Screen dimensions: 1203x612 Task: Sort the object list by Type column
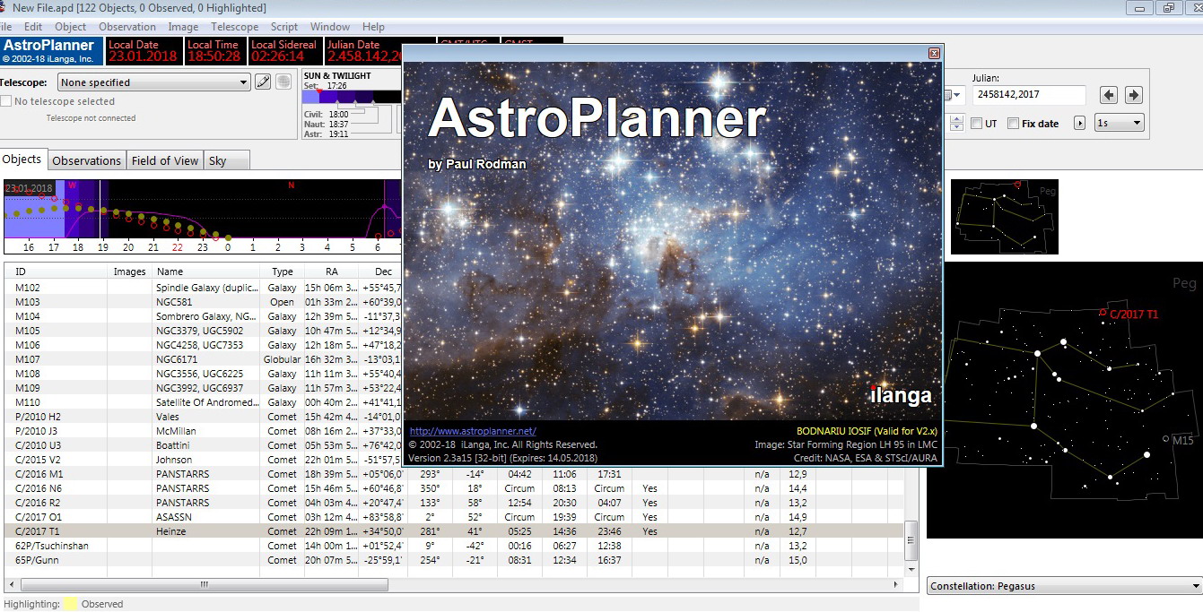(283, 272)
